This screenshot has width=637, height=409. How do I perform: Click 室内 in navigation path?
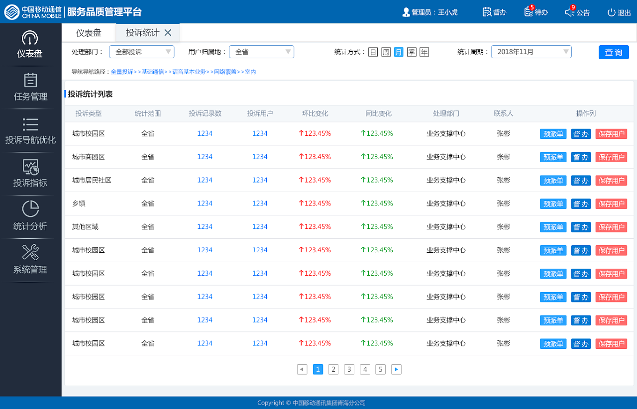250,72
